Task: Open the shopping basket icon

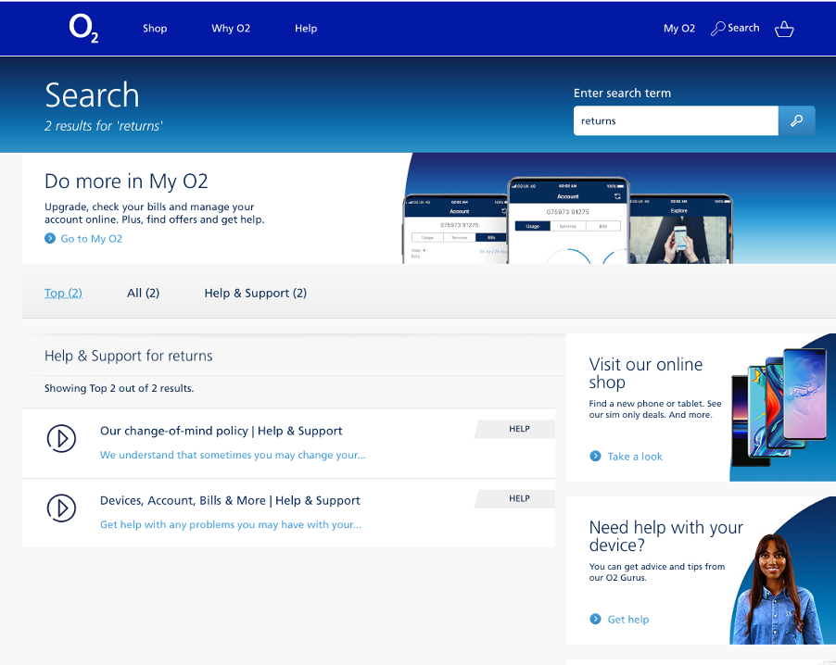Action: pos(784,29)
